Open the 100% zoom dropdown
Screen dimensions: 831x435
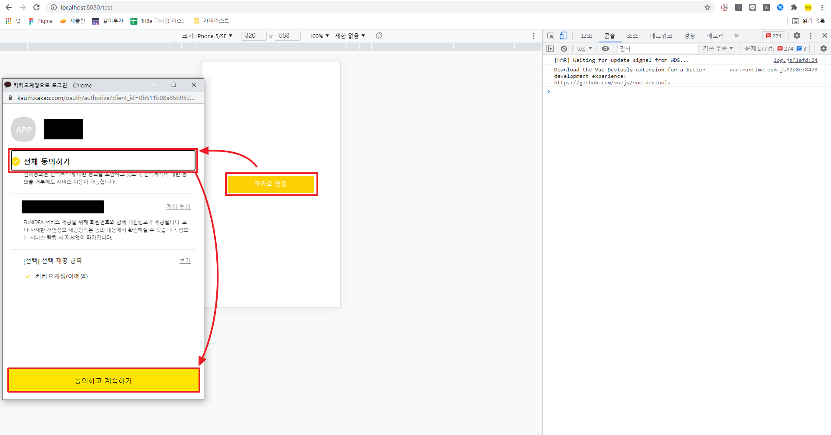[319, 36]
